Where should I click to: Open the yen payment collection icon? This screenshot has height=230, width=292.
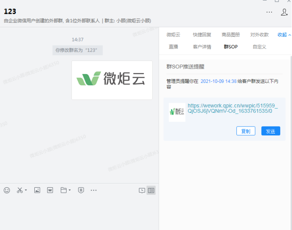pos(81,190)
